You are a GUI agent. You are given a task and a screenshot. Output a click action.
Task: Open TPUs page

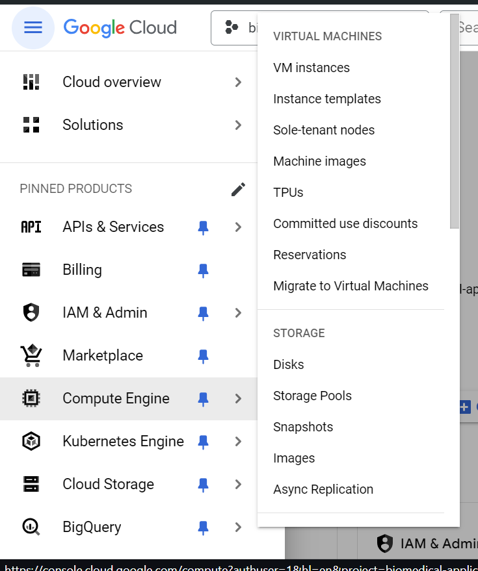click(288, 192)
